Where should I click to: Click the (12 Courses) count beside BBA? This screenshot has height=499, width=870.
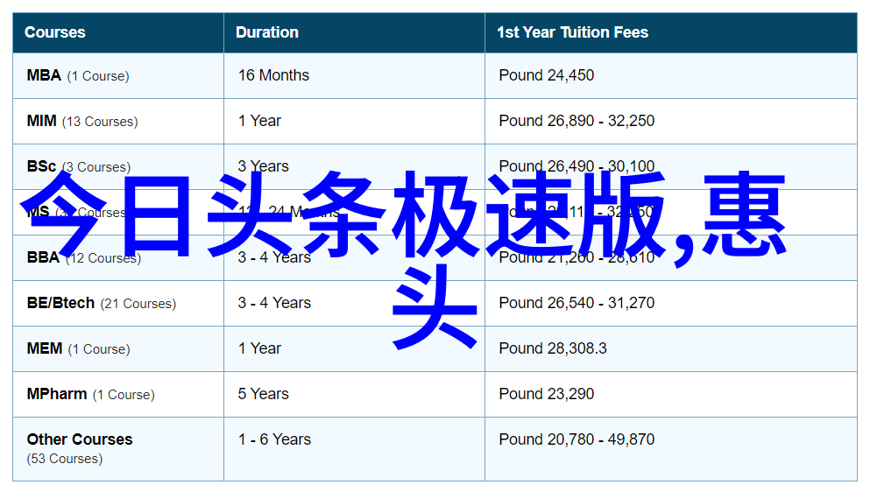[x=103, y=257]
